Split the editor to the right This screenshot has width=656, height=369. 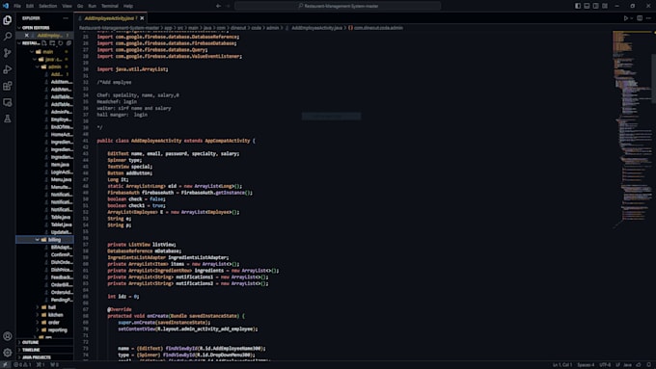(640, 18)
